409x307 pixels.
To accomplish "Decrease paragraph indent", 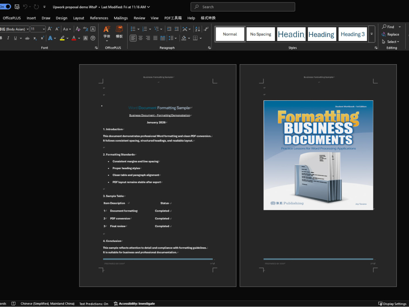I will 169,29.
